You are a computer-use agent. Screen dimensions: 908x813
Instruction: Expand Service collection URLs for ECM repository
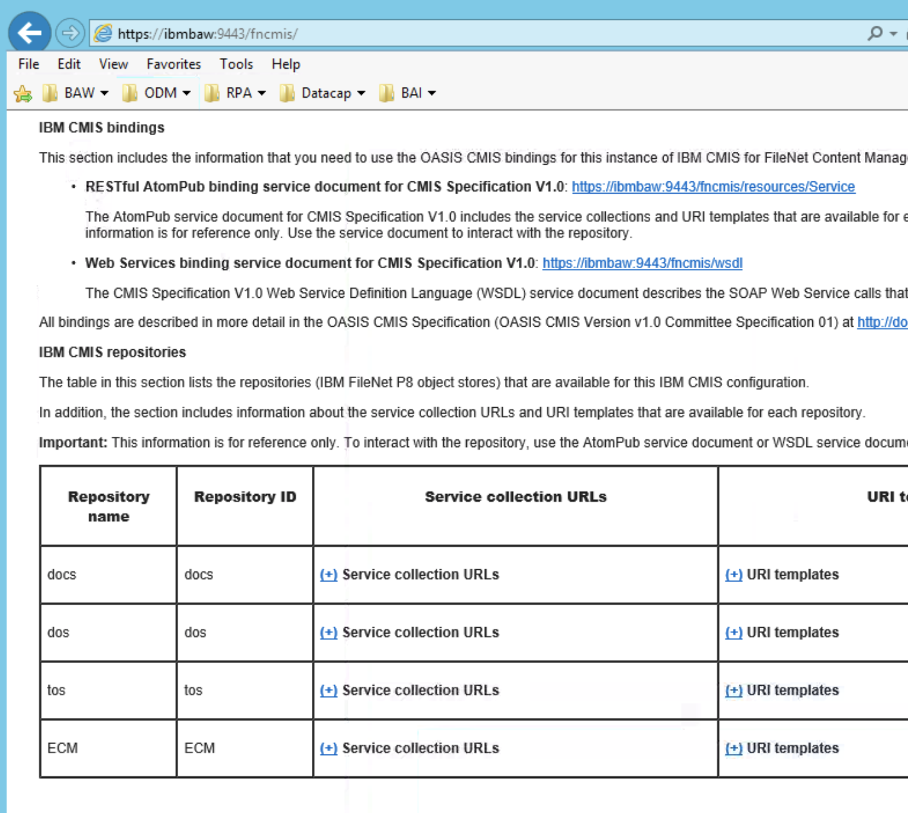[329, 748]
